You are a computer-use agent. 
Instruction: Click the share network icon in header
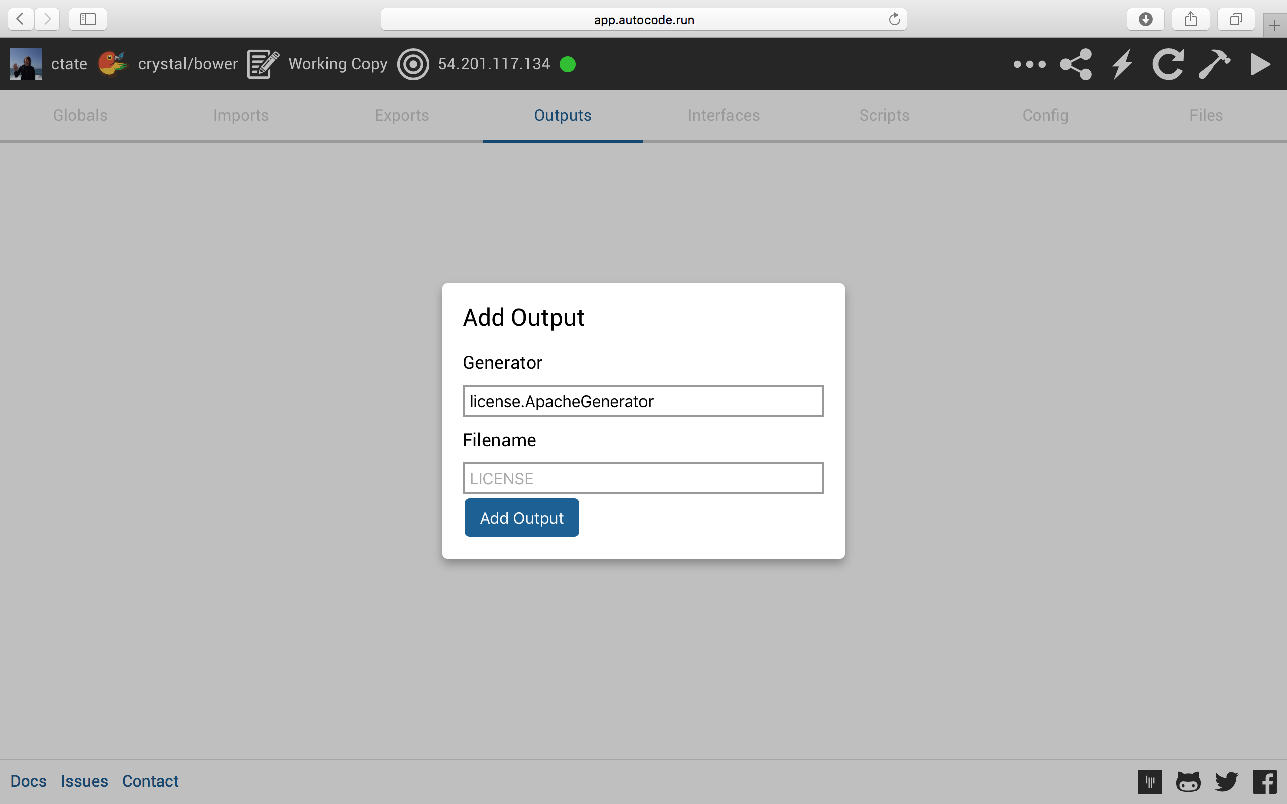coord(1075,64)
